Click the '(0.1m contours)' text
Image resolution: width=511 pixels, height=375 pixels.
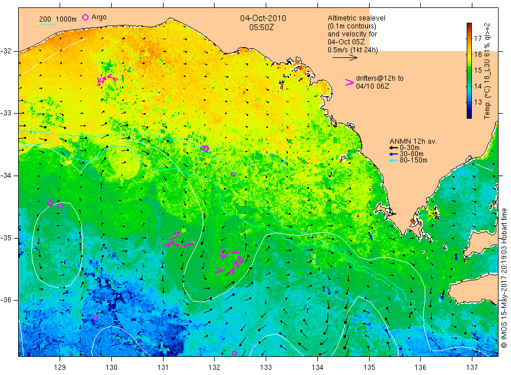351,26
